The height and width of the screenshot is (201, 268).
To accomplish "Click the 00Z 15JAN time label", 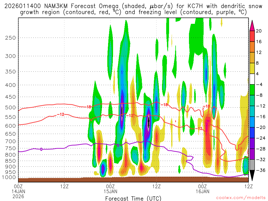I will coord(110,189).
